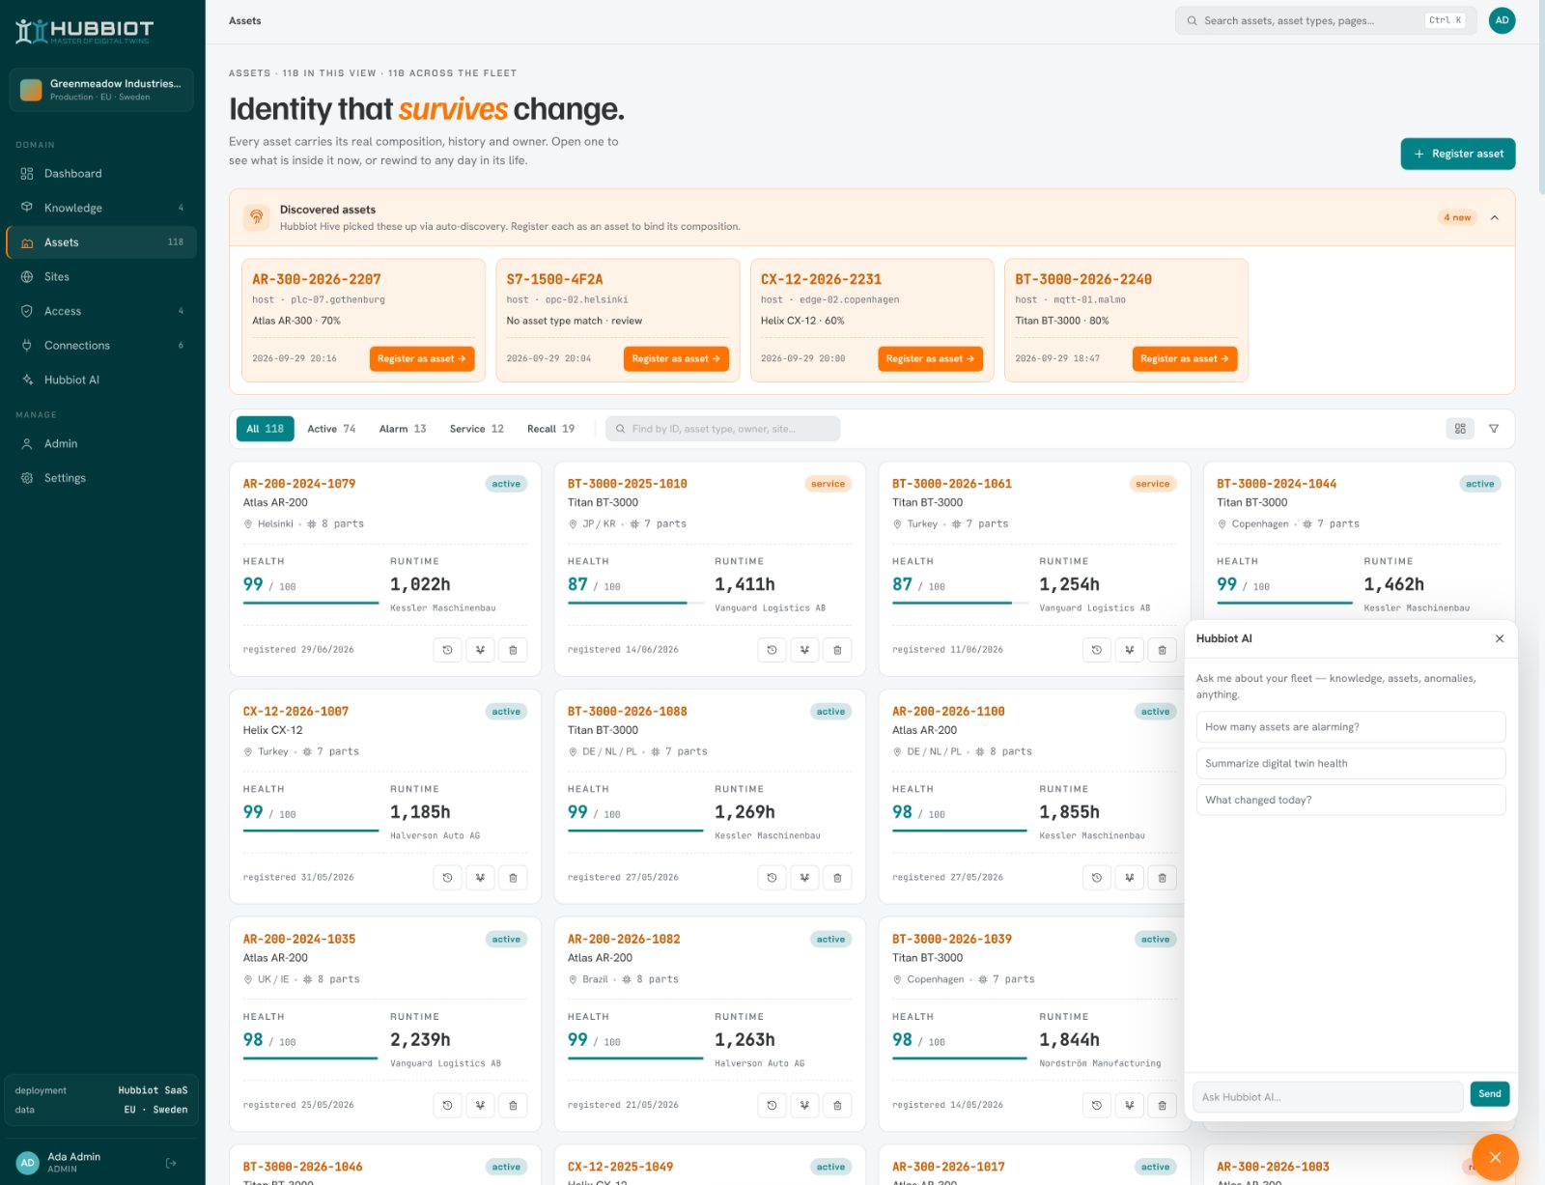The image size is (1545, 1185).
Task: Select the All 118 filter tab
Action: click(265, 429)
